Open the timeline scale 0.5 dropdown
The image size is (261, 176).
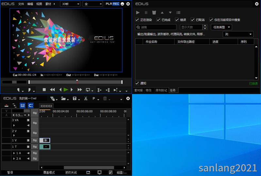tap(25, 115)
